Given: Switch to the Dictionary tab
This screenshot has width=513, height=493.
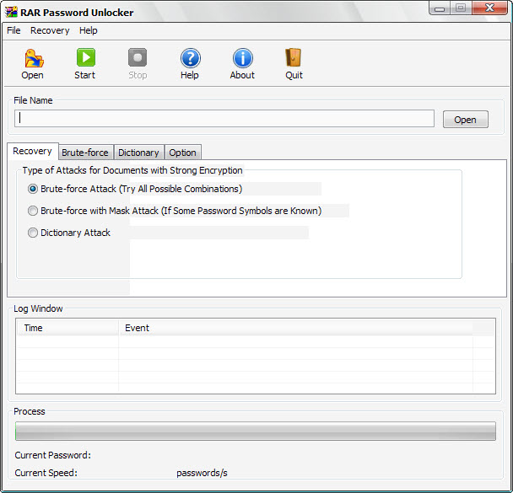Looking at the screenshot, I should 138,153.
